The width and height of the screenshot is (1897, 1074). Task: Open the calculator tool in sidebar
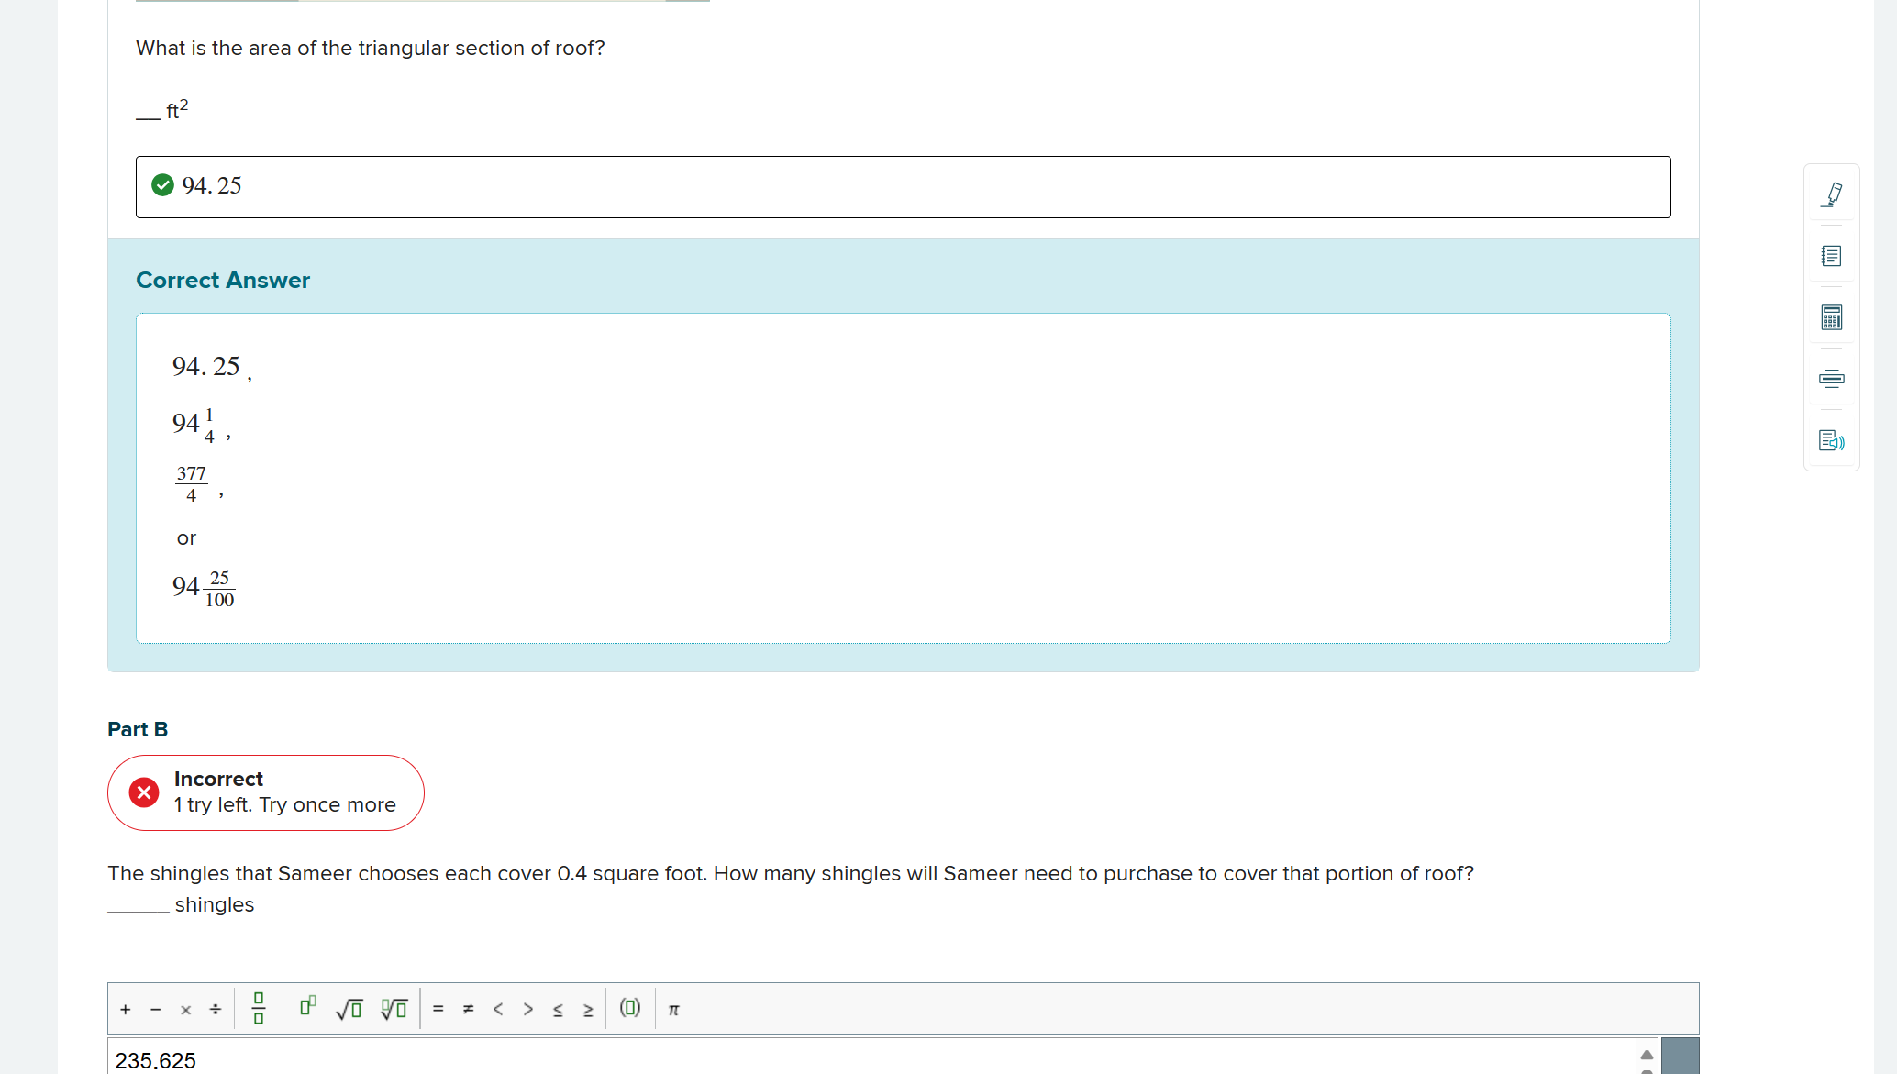(1831, 317)
